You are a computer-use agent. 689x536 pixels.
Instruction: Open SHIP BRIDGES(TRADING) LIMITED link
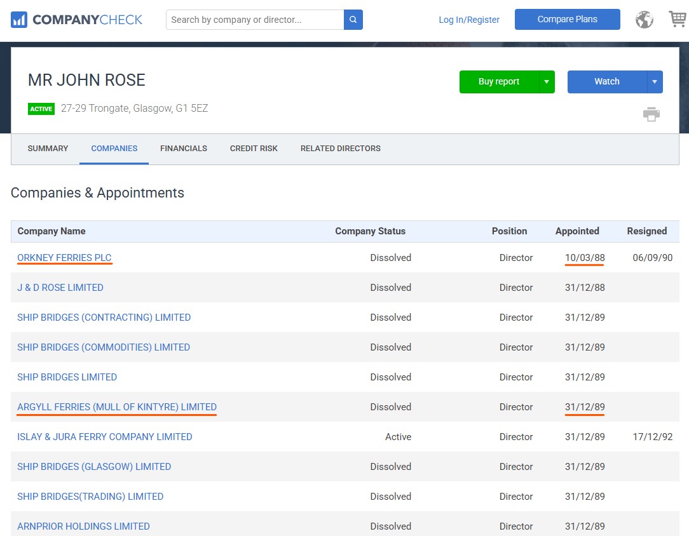coord(90,497)
